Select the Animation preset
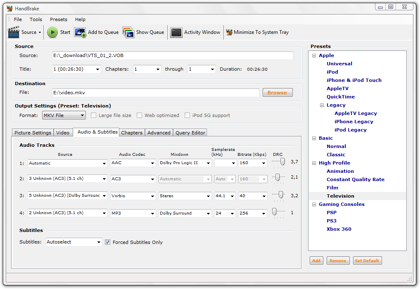The width and height of the screenshot is (420, 289). [x=340, y=171]
